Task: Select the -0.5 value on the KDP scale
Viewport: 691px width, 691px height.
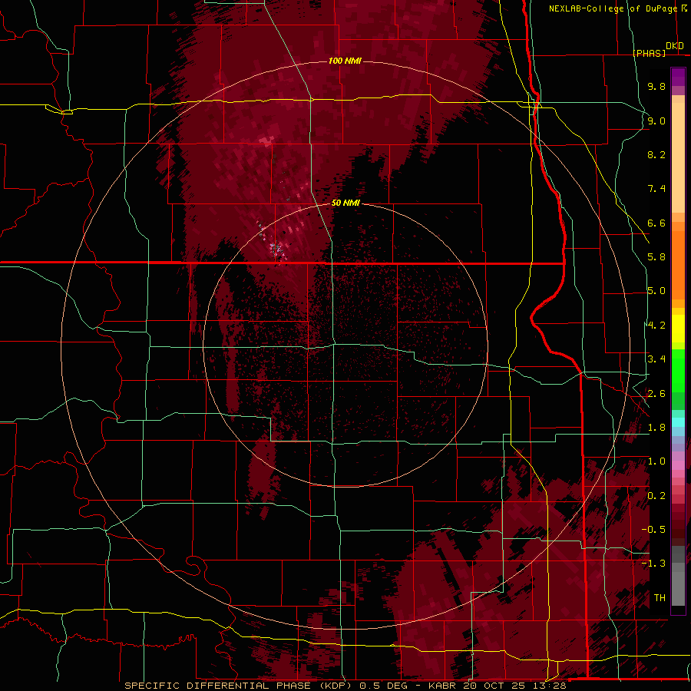Action: (653, 530)
